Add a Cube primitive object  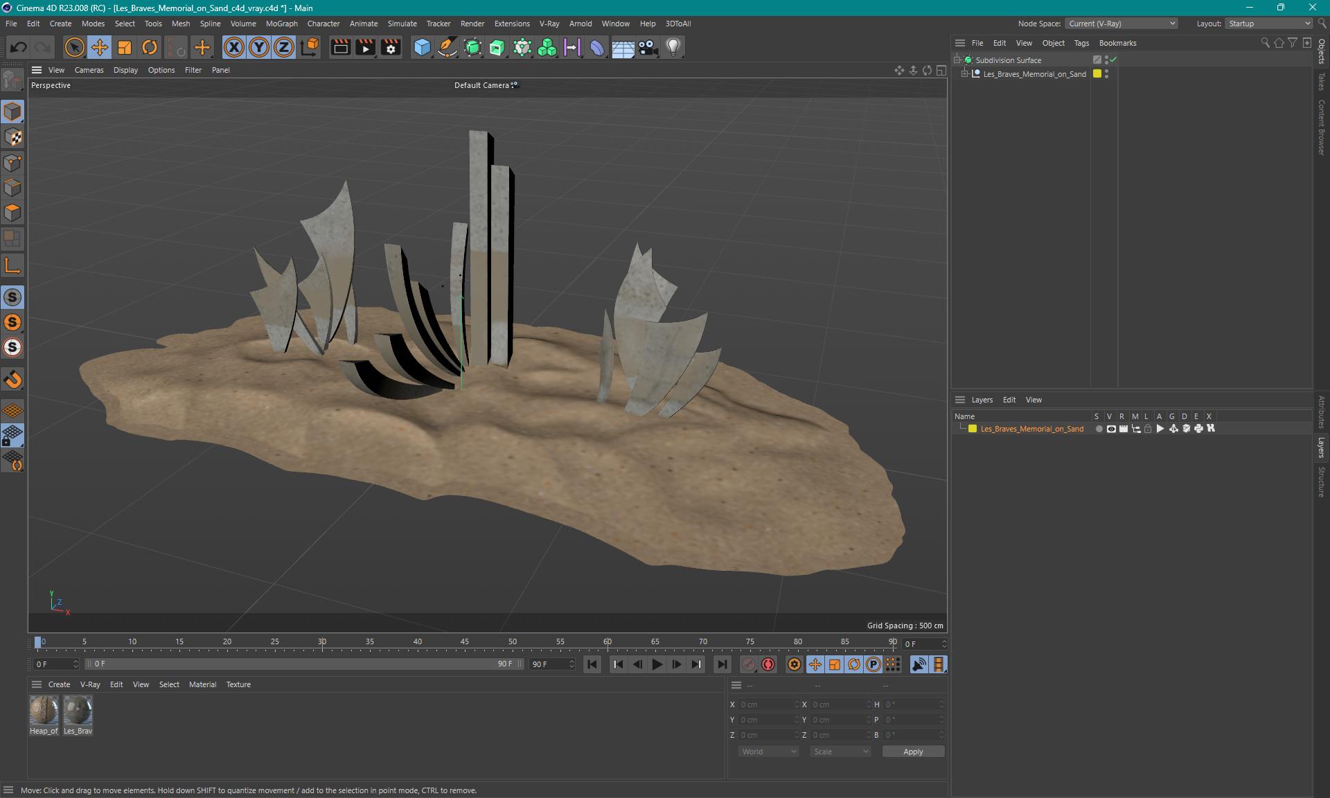[422, 47]
